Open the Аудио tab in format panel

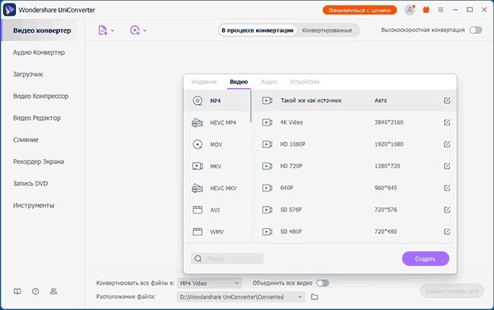coord(269,81)
